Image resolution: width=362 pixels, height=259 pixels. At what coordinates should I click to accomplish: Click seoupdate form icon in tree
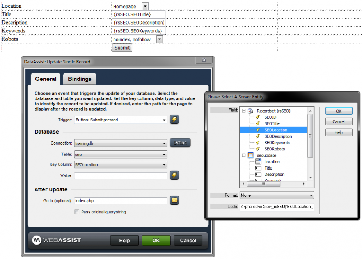250,155
